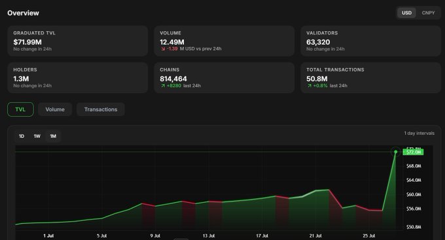Click the green up-arrow icon in Chains card
Image resolution: width=445 pixels, height=240 pixels.
[x=163, y=85]
